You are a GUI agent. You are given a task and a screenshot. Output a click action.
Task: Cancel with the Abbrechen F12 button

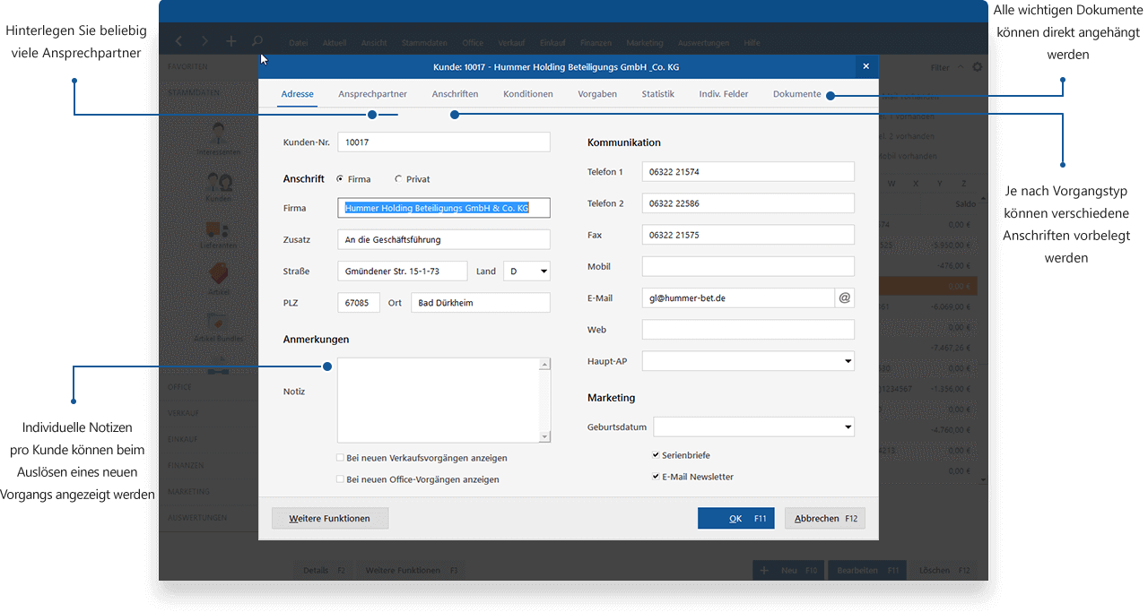click(x=825, y=519)
